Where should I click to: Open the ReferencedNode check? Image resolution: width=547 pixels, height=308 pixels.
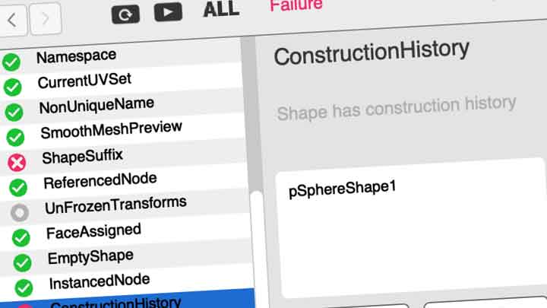(100, 181)
